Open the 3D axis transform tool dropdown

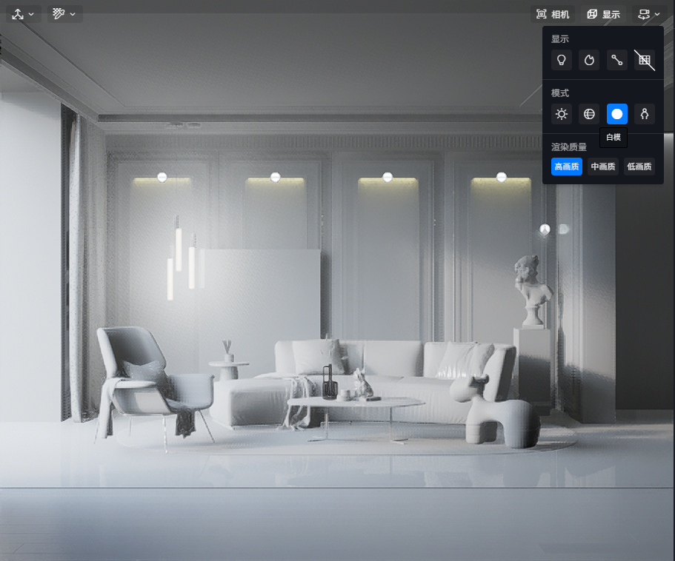coord(23,14)
